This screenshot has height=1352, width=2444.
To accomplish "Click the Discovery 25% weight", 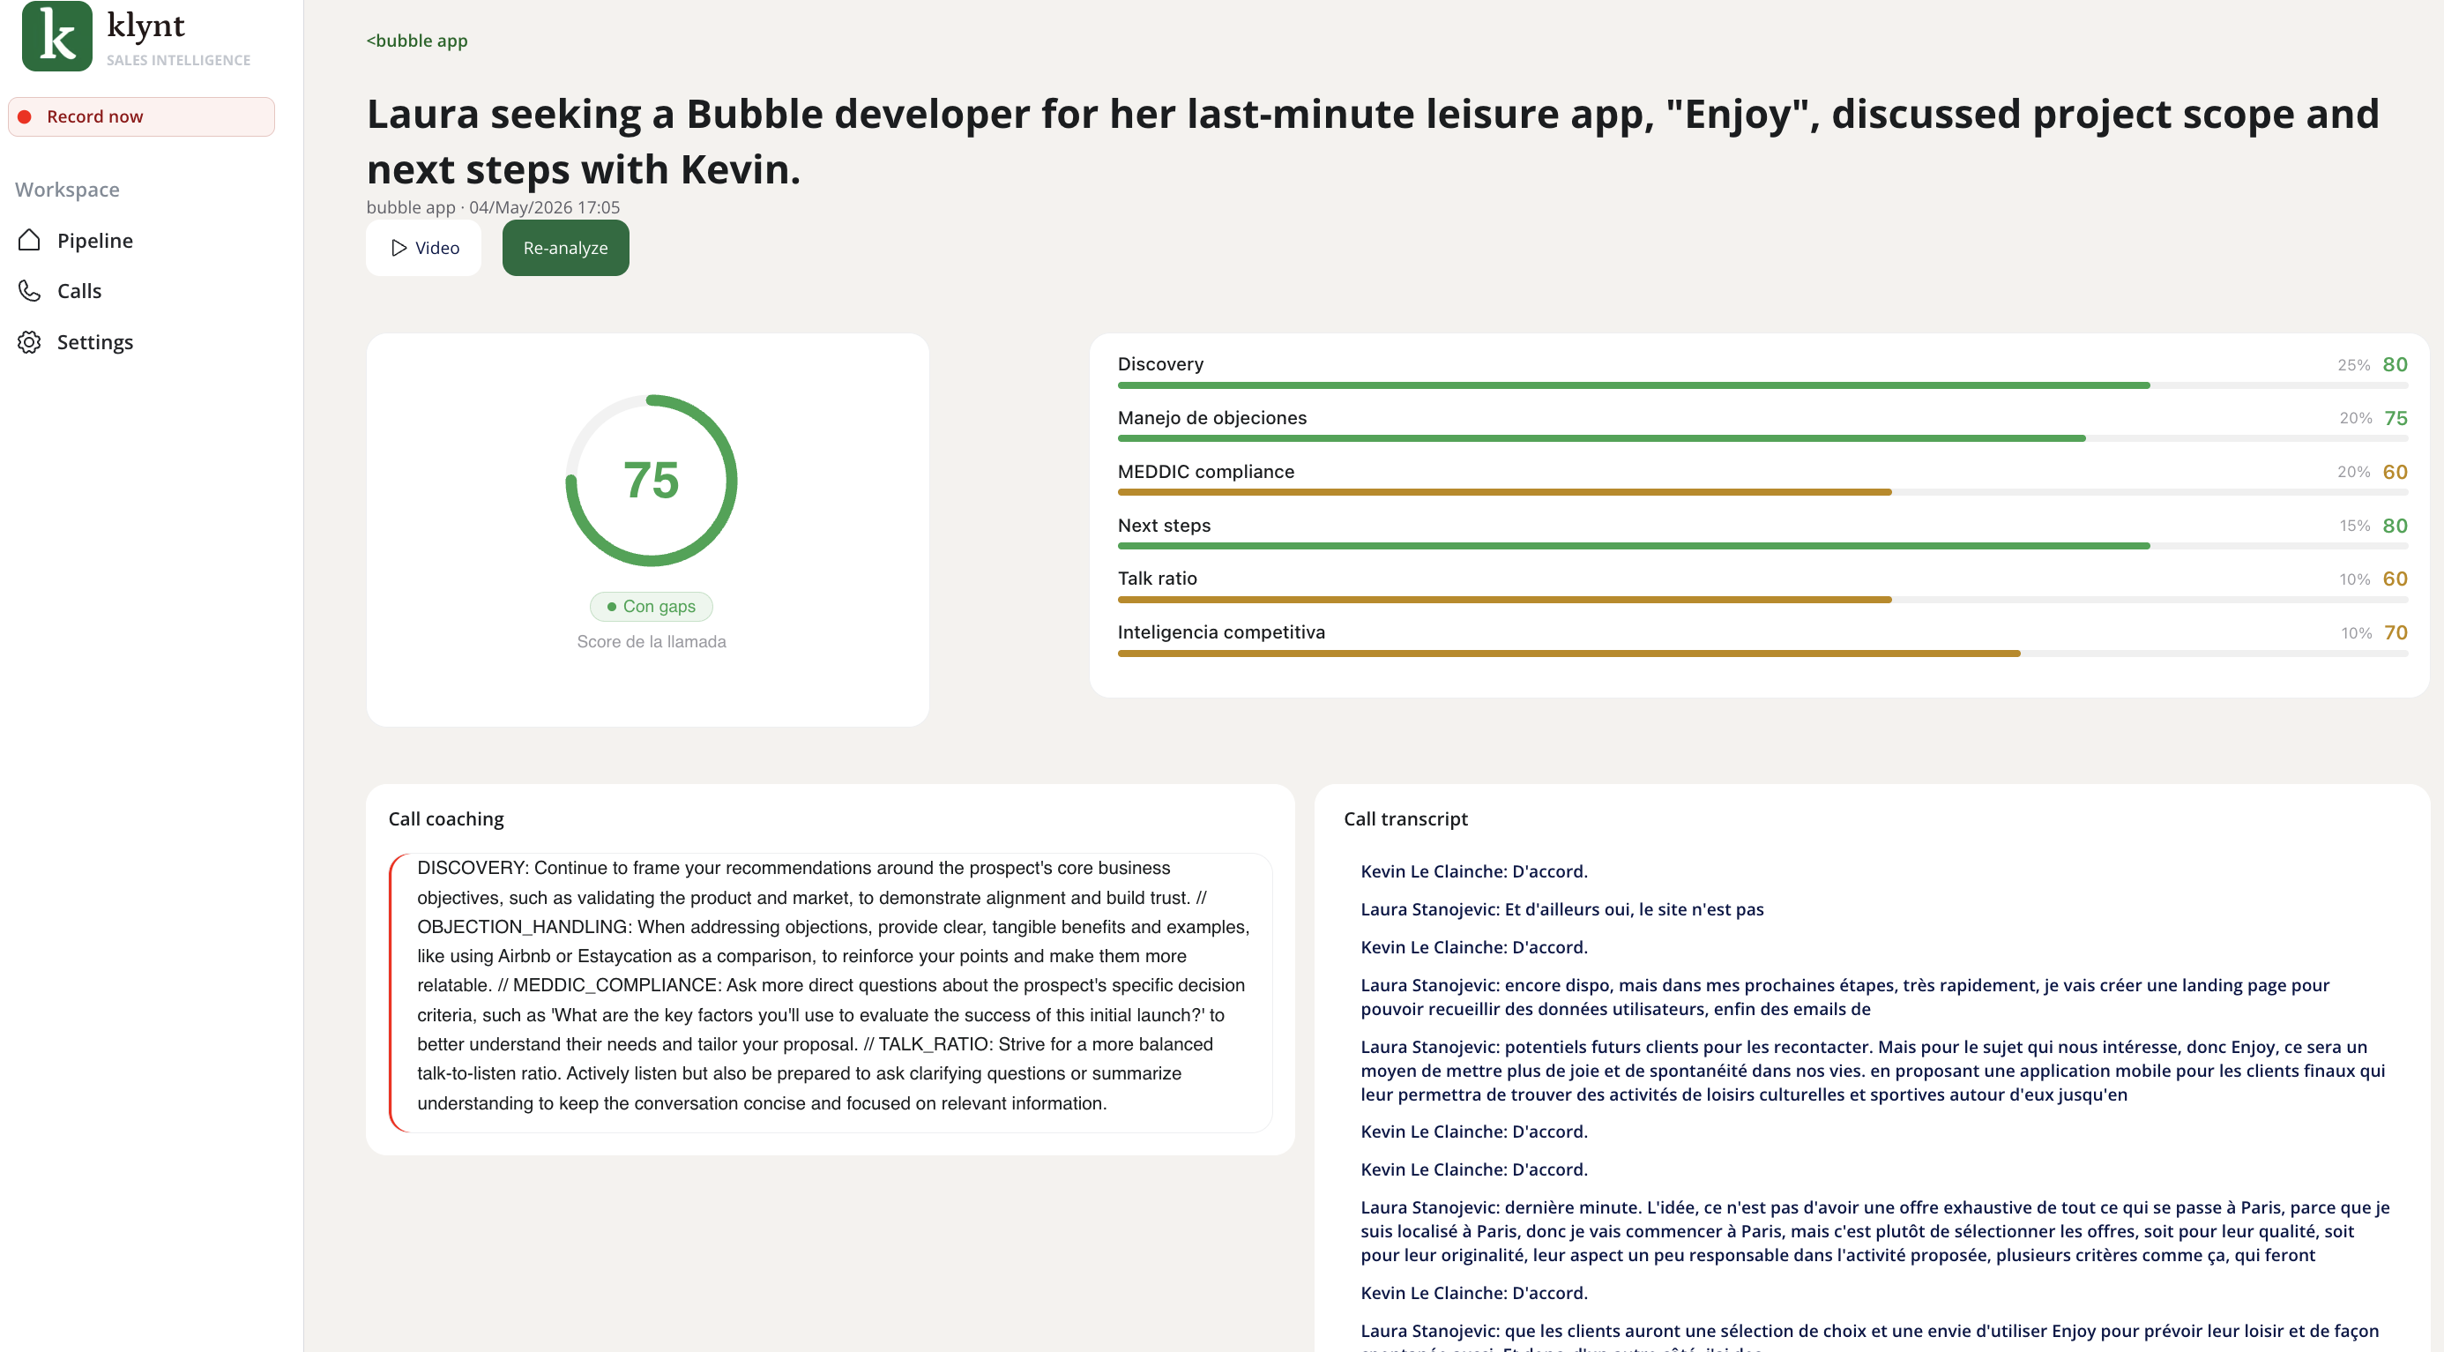I will (x=2353, y=365).
